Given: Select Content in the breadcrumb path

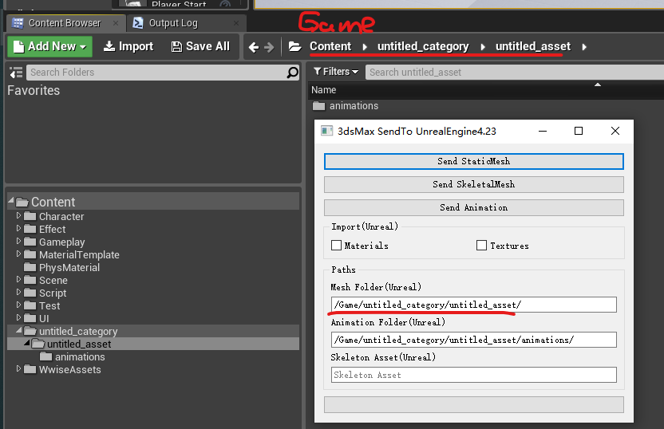Looking at the screenshot, I should tap(330, 46).
